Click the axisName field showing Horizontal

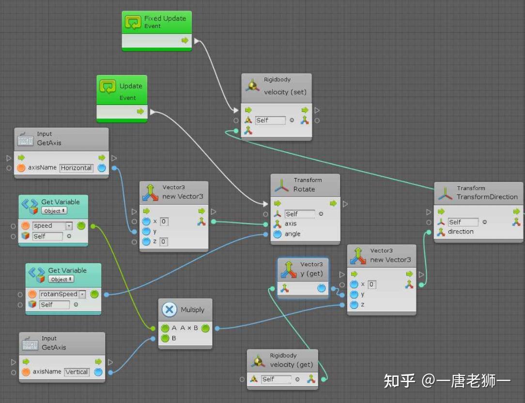76,168
